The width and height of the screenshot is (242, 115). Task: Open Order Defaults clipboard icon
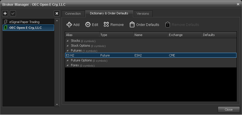click(132, 24)
